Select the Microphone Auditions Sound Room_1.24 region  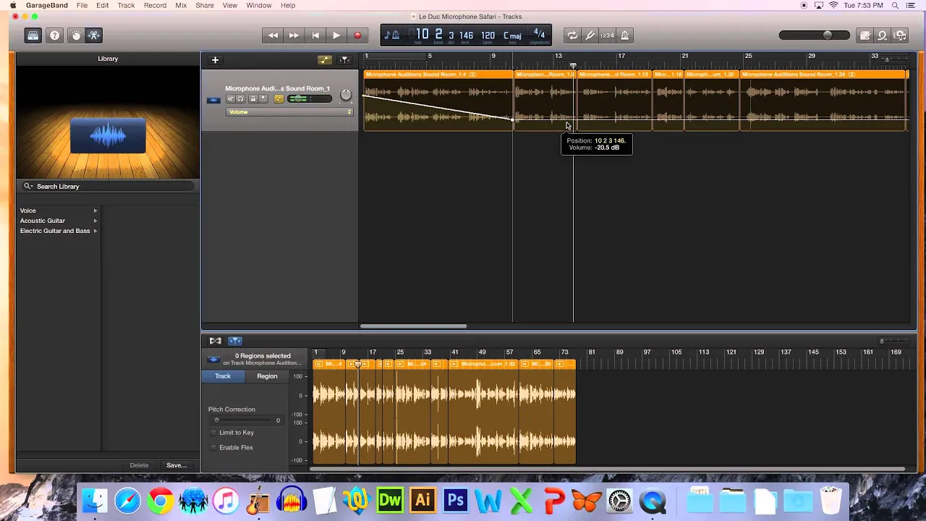pos(823,101)
